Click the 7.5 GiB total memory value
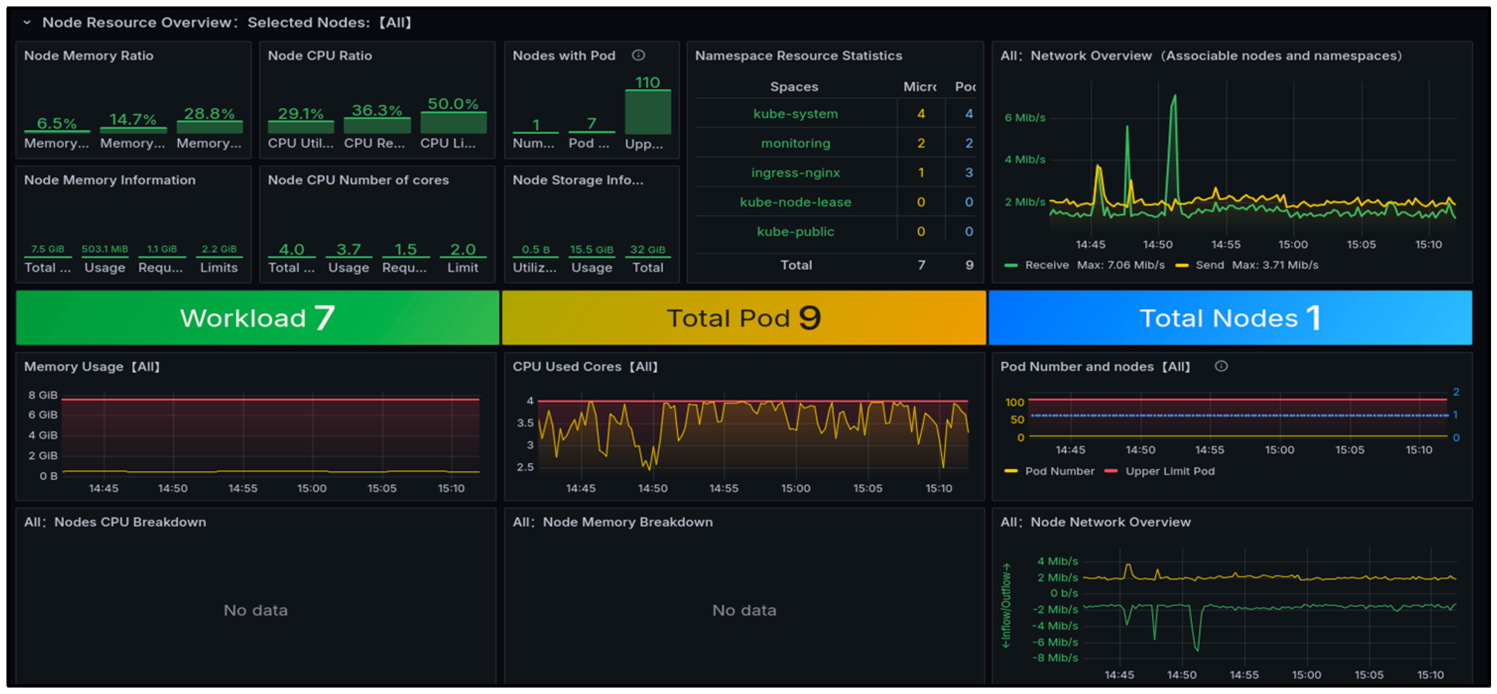The image size is (1497, 694). click(x=48, y=250)
